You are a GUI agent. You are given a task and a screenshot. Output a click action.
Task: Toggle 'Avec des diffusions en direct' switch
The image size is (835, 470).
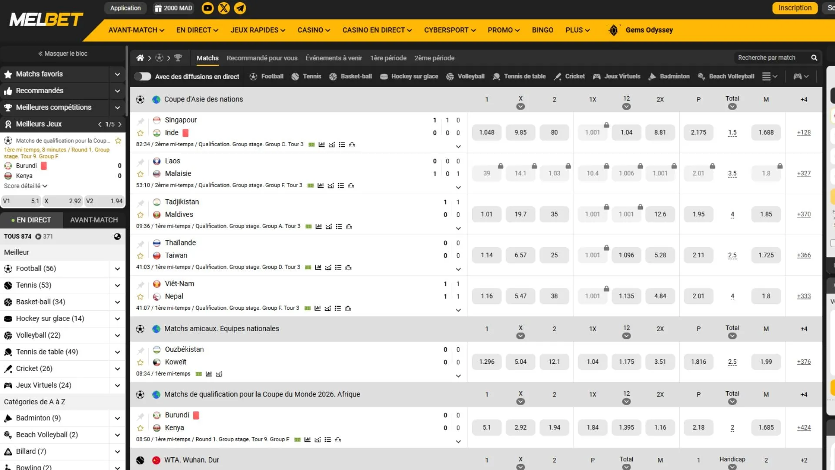[143, 77]
